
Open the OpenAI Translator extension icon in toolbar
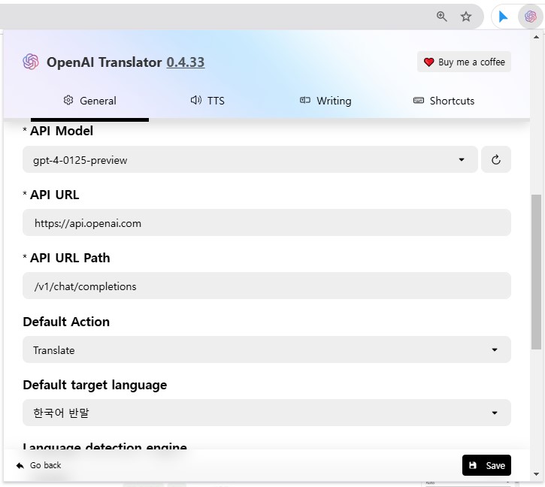coord(531,17)
